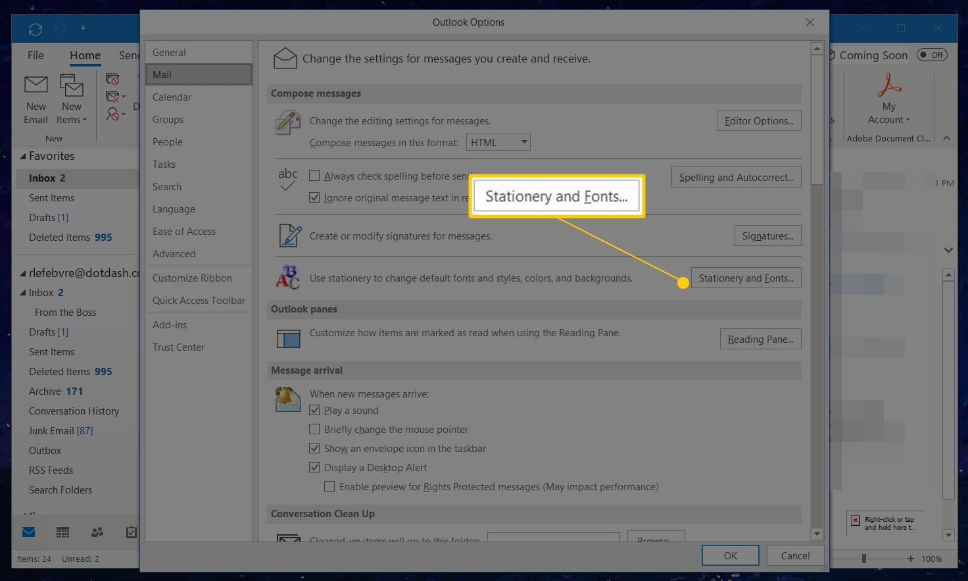Image resolution: width=968 pixels, height=581 pixels.
Task: Select the Advanced options category
Action: click(174, 254)
